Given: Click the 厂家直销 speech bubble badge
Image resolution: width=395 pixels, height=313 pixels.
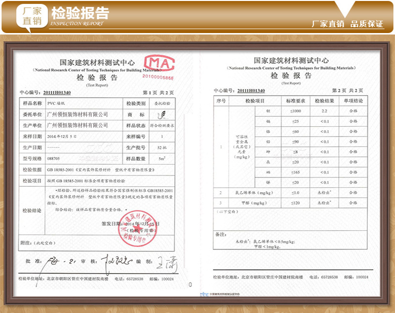Looking at the screenshot, I should pos(32,17).
